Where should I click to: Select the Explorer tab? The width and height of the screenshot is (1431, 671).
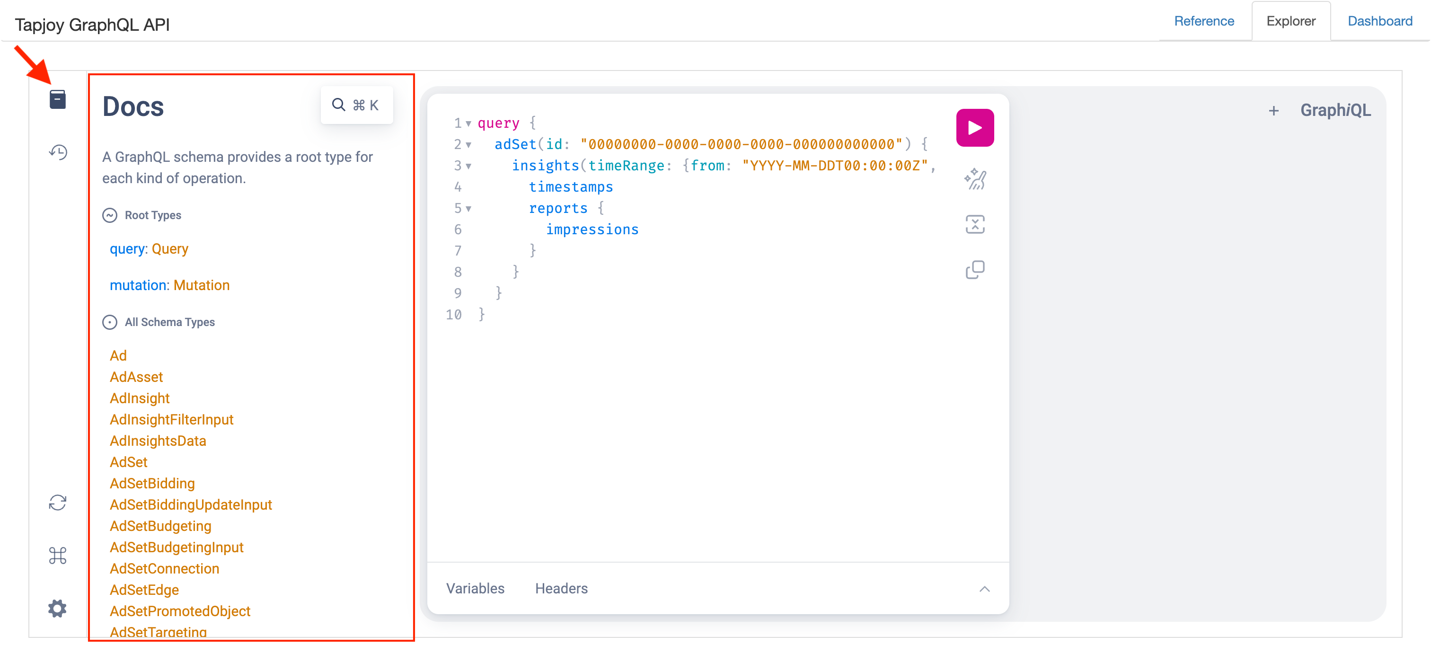tap(1291, 21)
